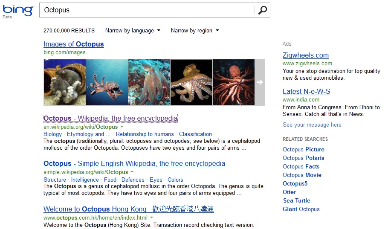This screenshot has width=388, height=229.
Task: Select related search Octopus Movie
Action: pyautogui.click(x=302, y=175)
